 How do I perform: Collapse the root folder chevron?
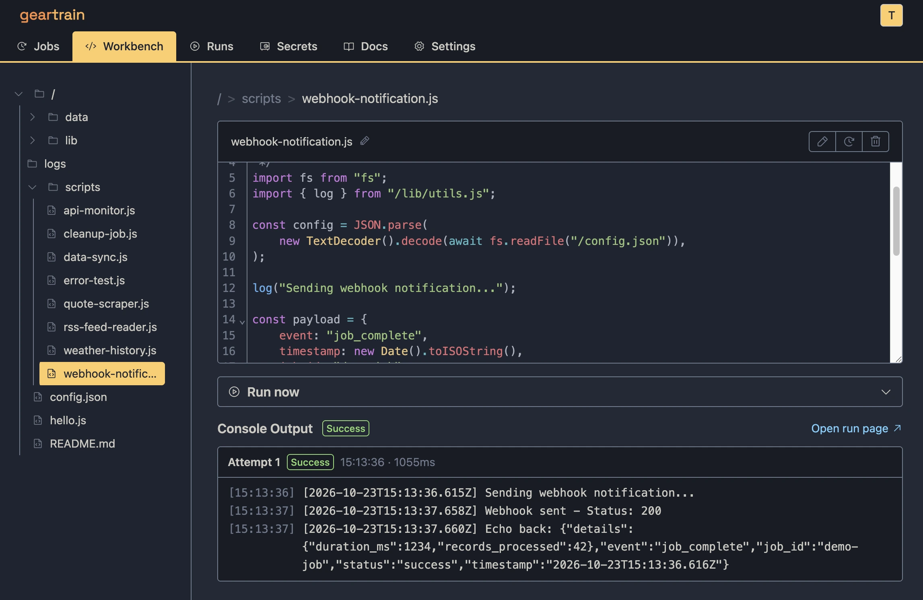[x=19, y=94]
